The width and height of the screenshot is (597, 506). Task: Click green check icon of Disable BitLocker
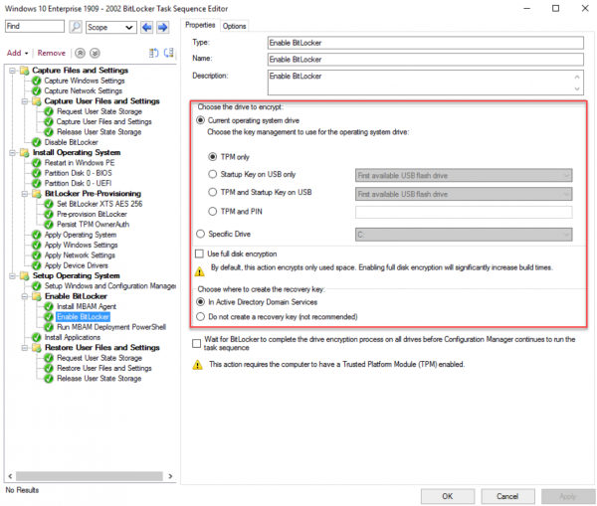coord(37,142)
